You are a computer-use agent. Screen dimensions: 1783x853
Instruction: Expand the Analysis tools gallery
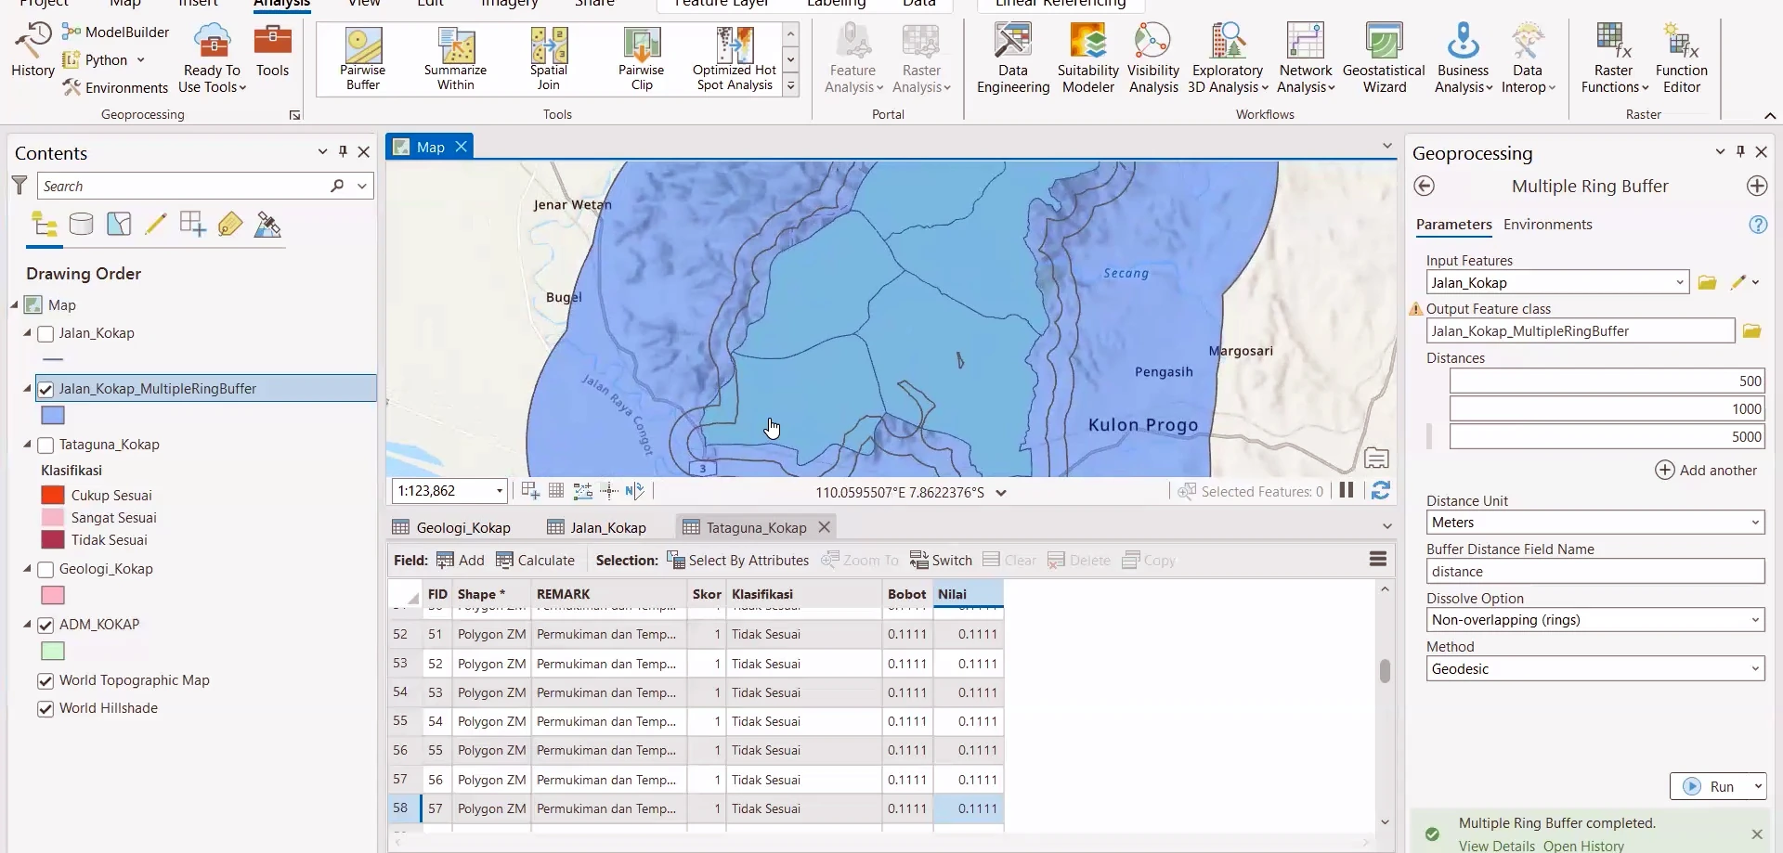(x=791, y=86)
